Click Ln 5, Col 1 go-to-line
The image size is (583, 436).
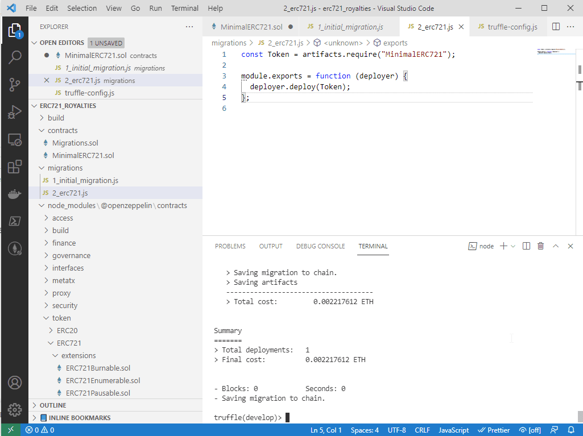(x=326, y=430)
